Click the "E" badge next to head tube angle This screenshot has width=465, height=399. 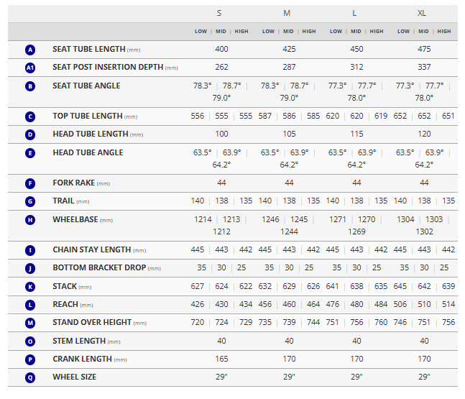(30, 153)
